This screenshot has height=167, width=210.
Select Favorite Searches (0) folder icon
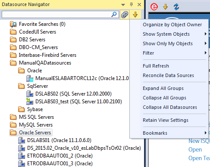13,24
